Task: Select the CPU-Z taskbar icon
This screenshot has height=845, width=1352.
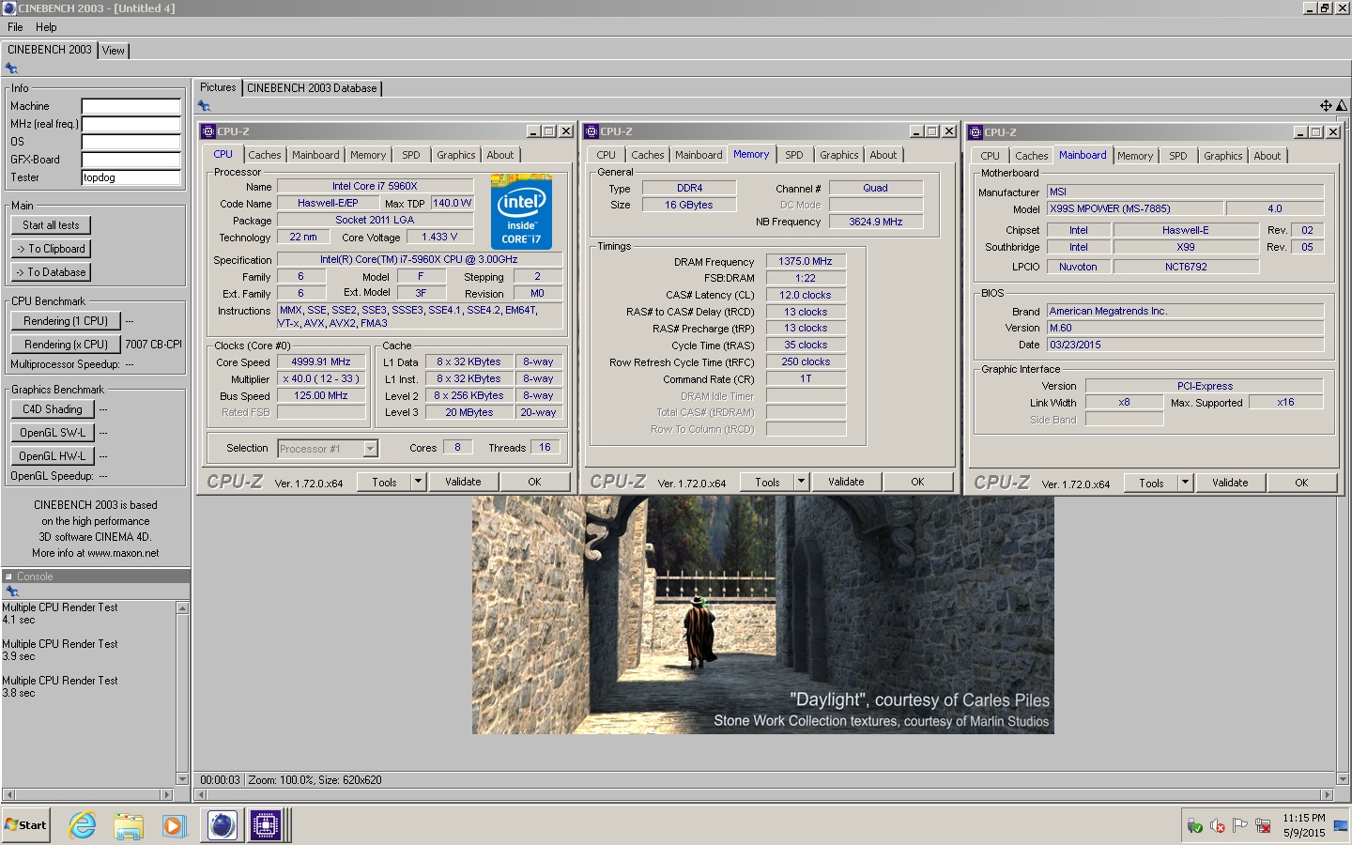Action: coord(266,825)
